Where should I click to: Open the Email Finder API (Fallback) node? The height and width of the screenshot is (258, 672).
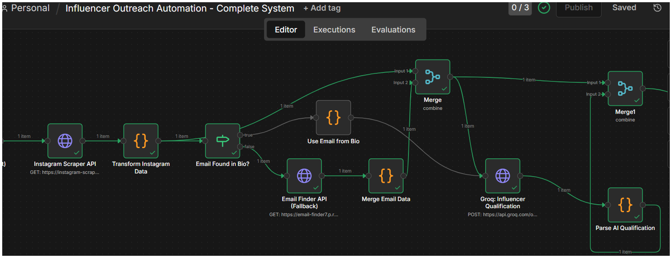tap(304, 176)
